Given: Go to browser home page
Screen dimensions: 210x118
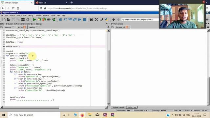Looking at the screenshot, I should [x=18, y=8].
